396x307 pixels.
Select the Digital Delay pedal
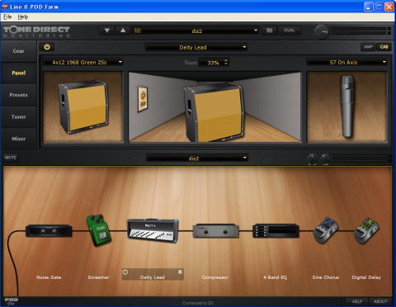click(x=367, y=230)
